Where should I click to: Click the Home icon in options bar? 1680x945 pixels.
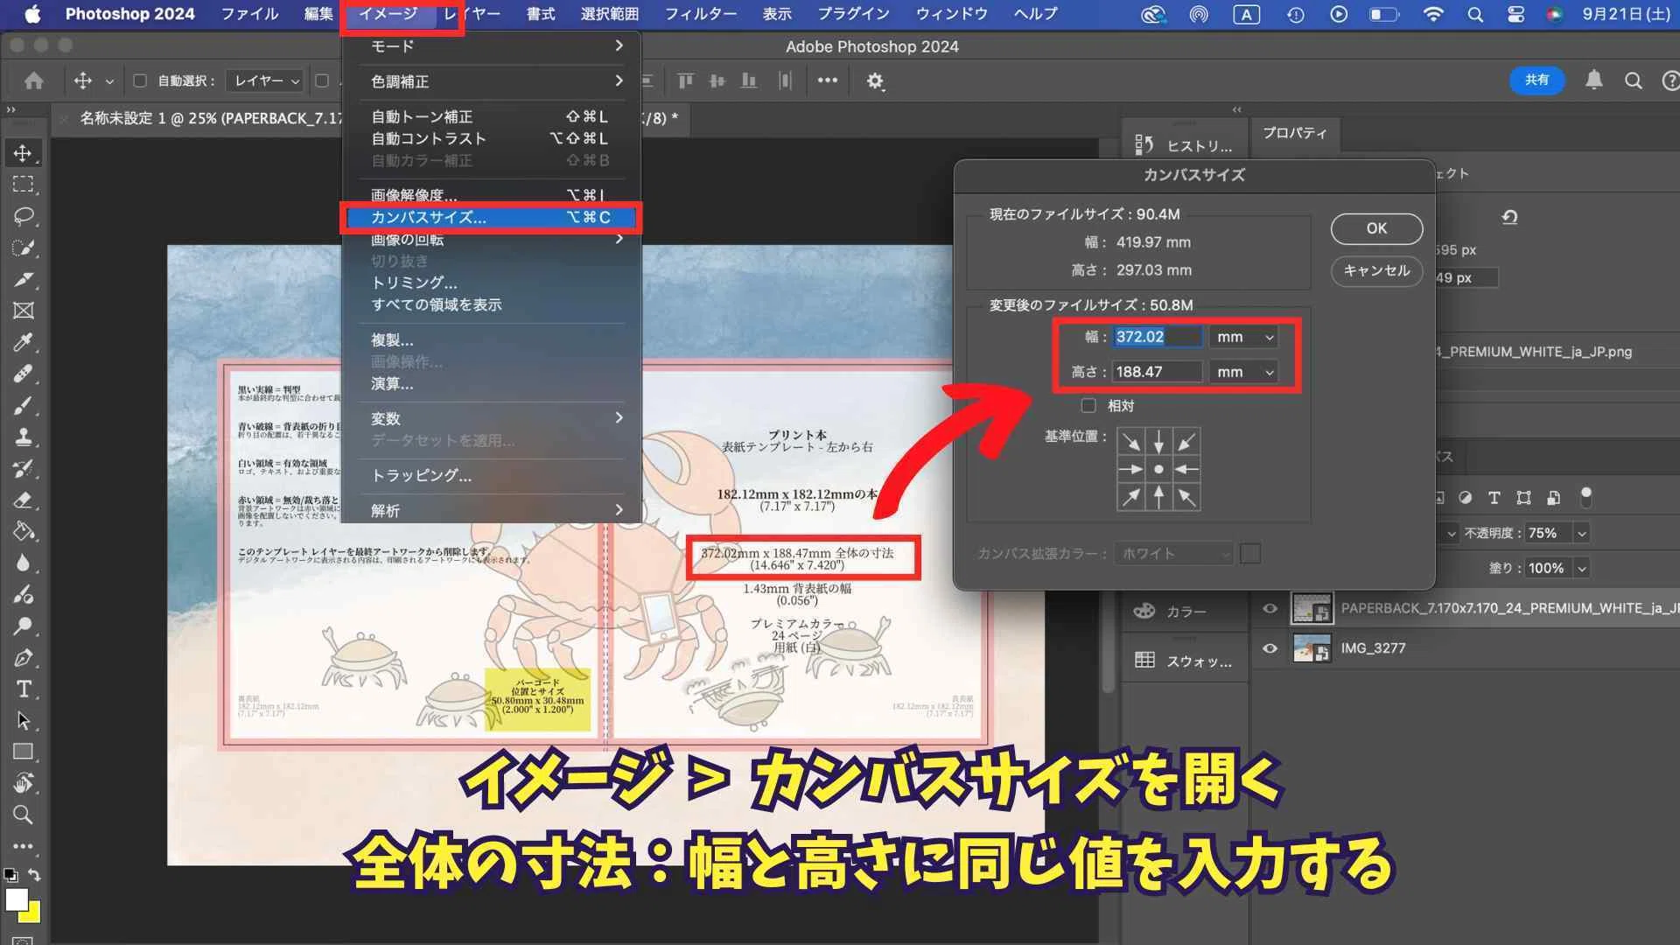pos(34,80)
